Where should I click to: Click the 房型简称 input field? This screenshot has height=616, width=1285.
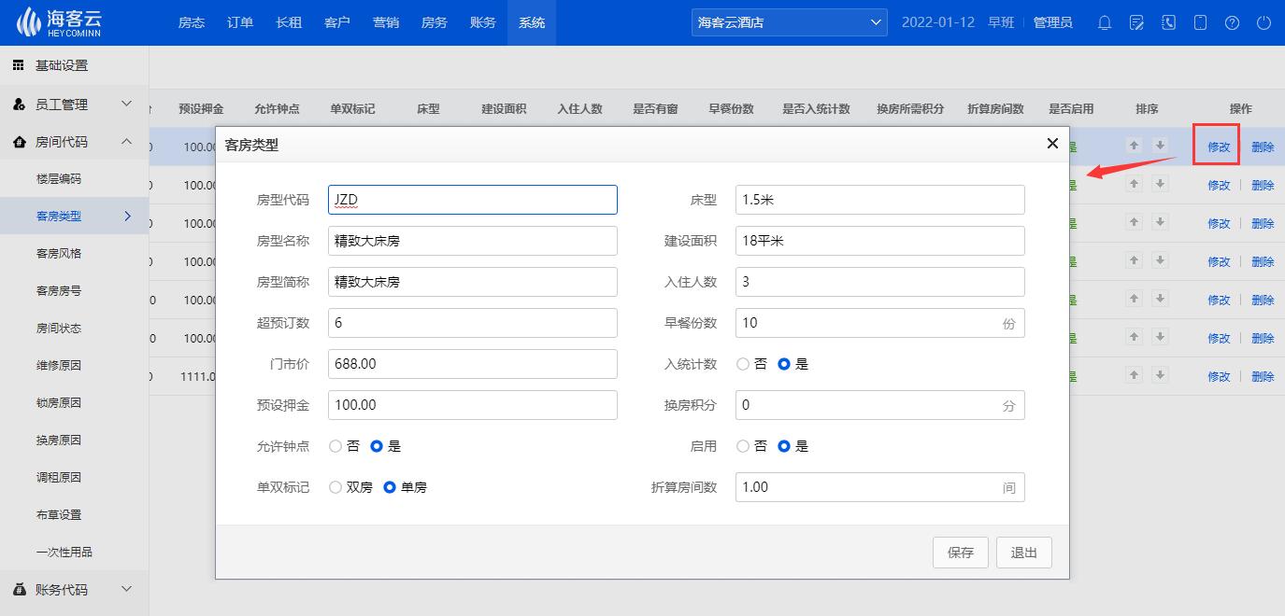pos(473,282)
